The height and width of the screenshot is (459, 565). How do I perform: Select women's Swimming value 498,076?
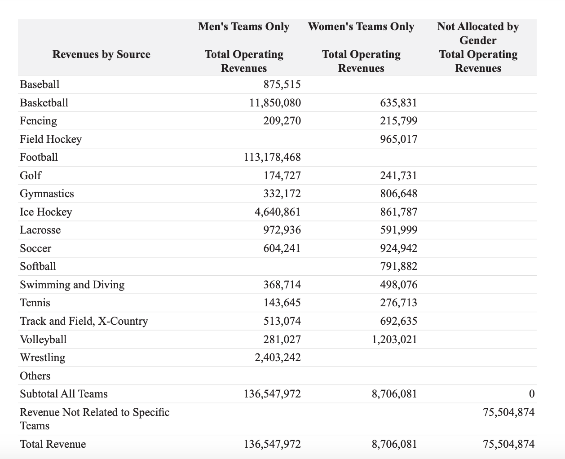coord(398,285)
